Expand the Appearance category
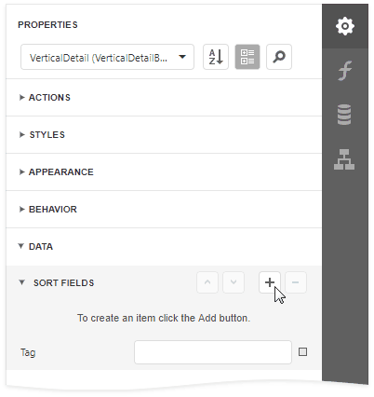Image resolution: width=374 pixels, height=397 pixels. click(x=164, y=172)
